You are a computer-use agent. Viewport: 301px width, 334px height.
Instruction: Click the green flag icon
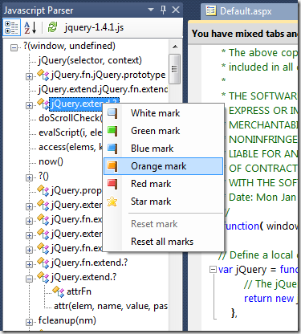pyautogui.click(x=112, y=131)
